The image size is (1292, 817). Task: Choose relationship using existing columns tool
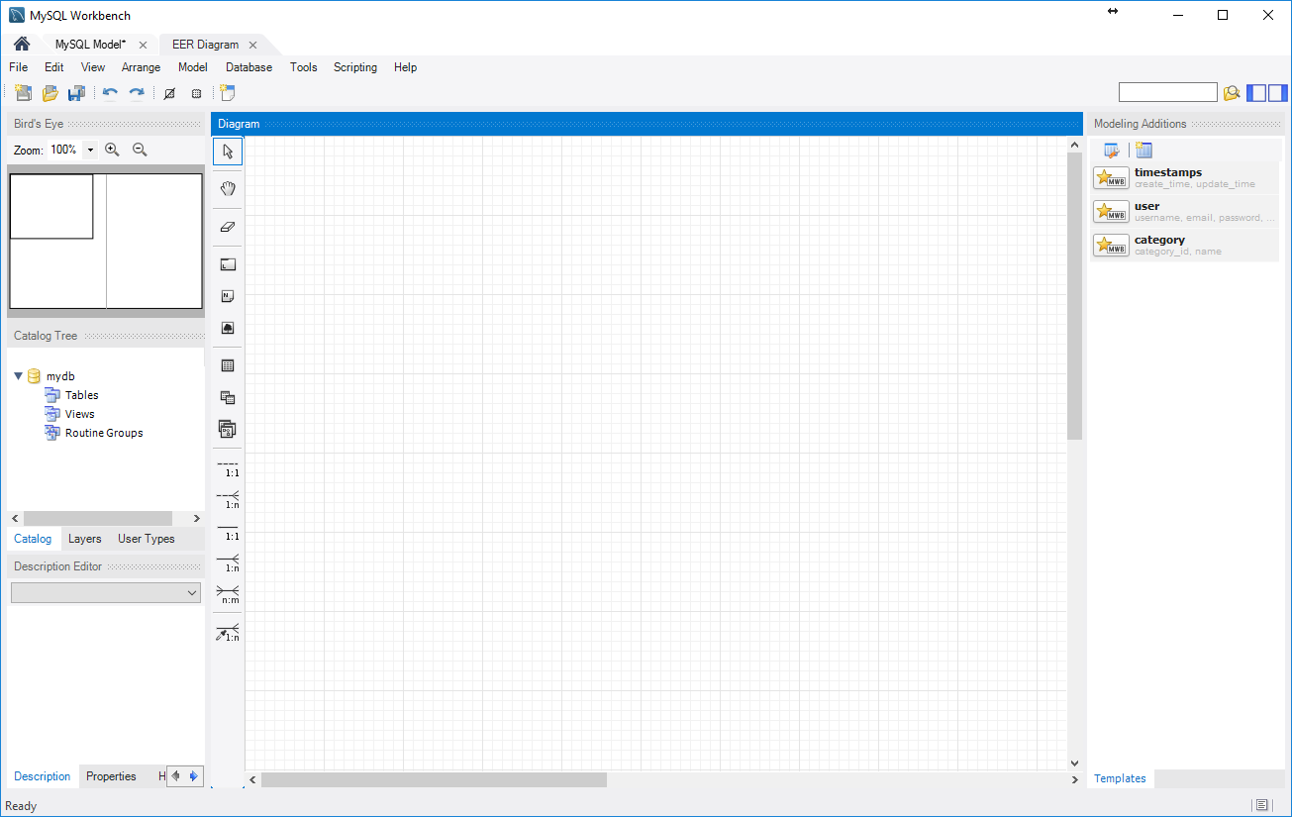point(228,632)
